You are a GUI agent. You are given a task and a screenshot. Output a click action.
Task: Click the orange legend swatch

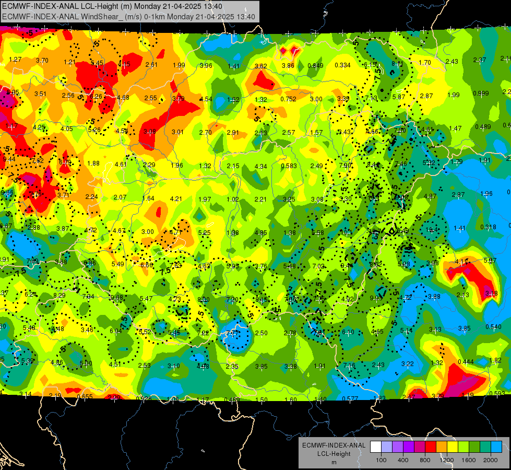pyautogui.click(x=442, y=447)
